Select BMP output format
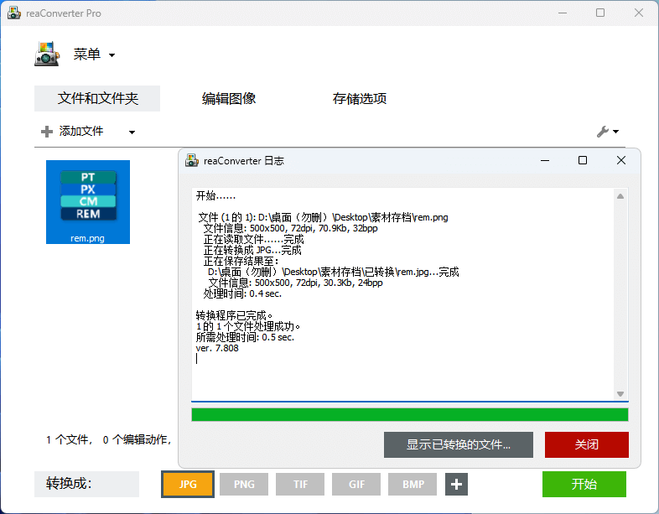This screenshot has height=514, width=659. pos(413,484)
